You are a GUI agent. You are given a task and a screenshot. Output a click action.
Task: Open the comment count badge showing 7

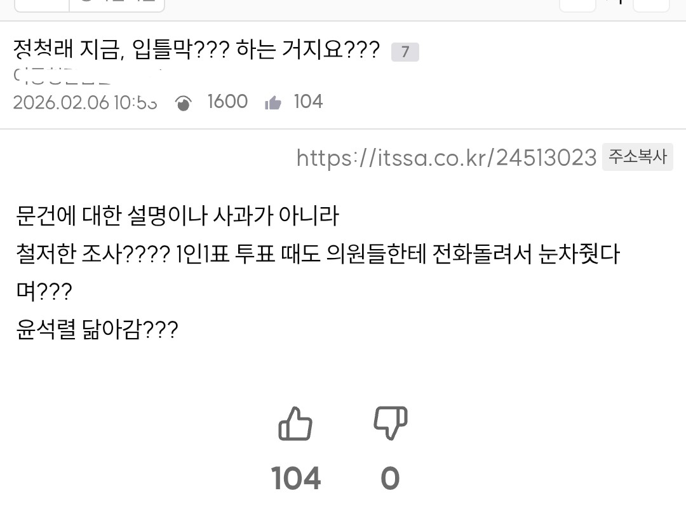click(405, 51)
